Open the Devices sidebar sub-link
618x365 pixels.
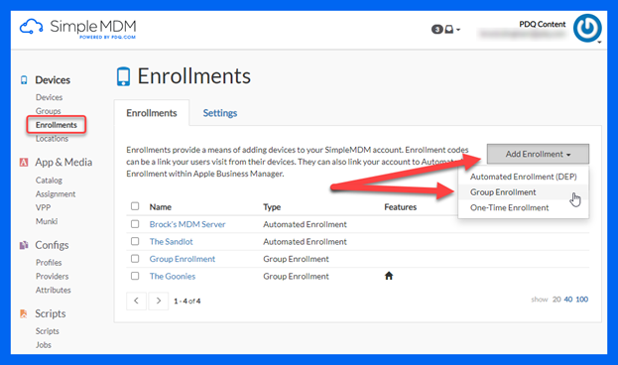pyautogui.click(x=49, y=97)
